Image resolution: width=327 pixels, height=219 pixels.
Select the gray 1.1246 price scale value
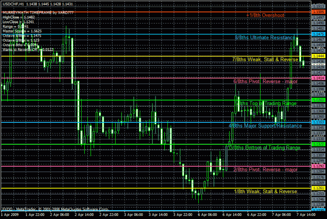coord(319,199)
